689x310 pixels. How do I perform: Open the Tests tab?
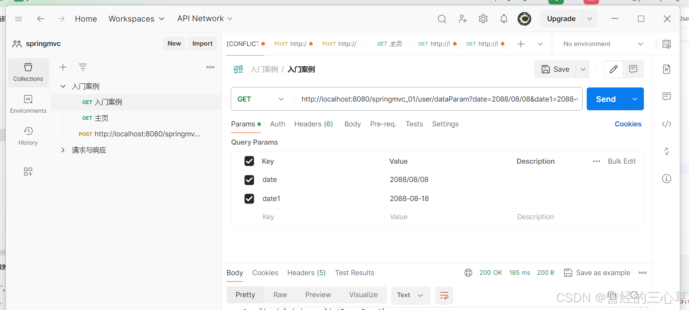click(x=414, y=124)
